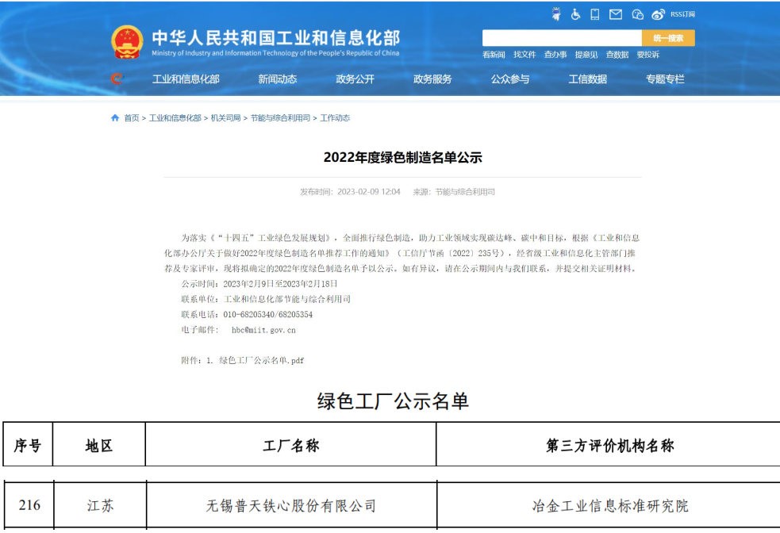Open the 看新闻 quick link
This screenshot has height=533, width=780.
pos(494,55)
